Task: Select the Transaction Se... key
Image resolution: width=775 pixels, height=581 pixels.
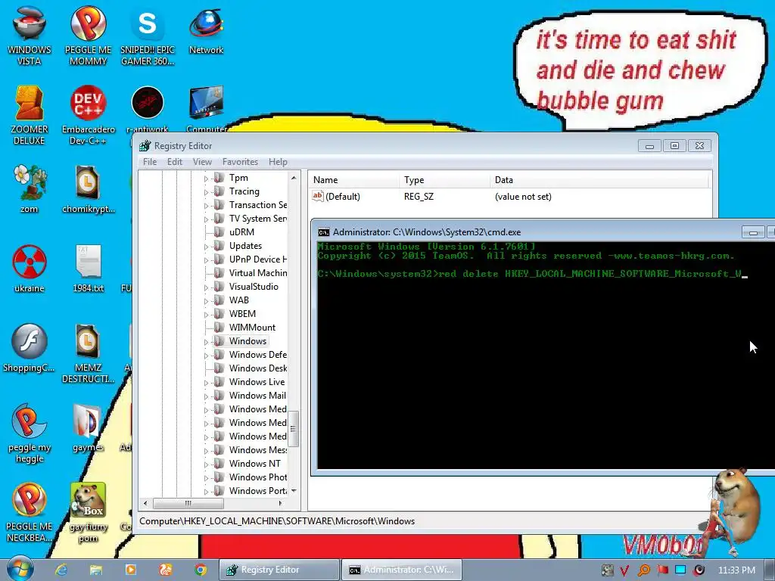Action: pos(257,205)
